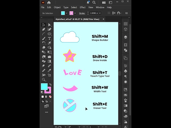Expand the left toolbar panel

42,17
